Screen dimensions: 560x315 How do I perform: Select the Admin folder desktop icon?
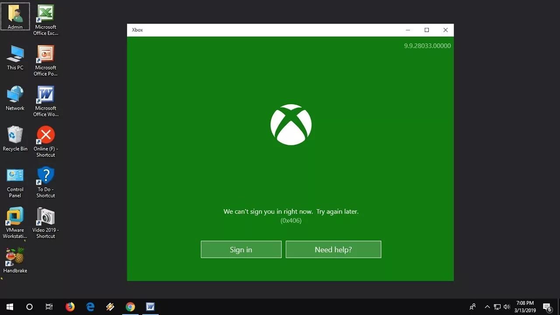(15, 17)
